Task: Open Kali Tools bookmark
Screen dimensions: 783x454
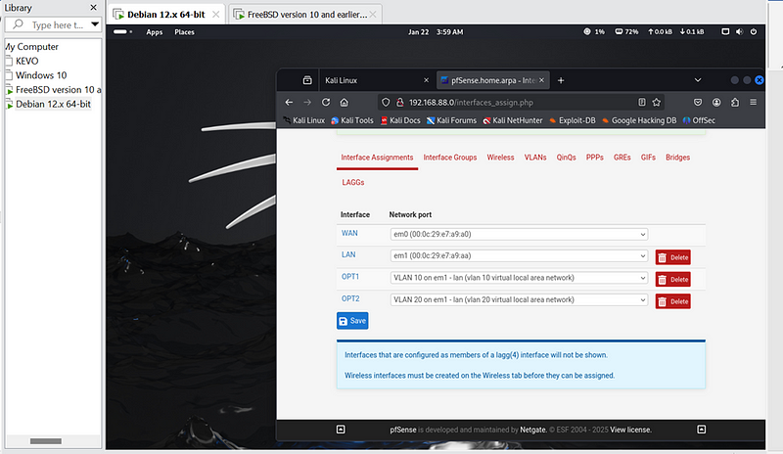Action: point(352,120)
